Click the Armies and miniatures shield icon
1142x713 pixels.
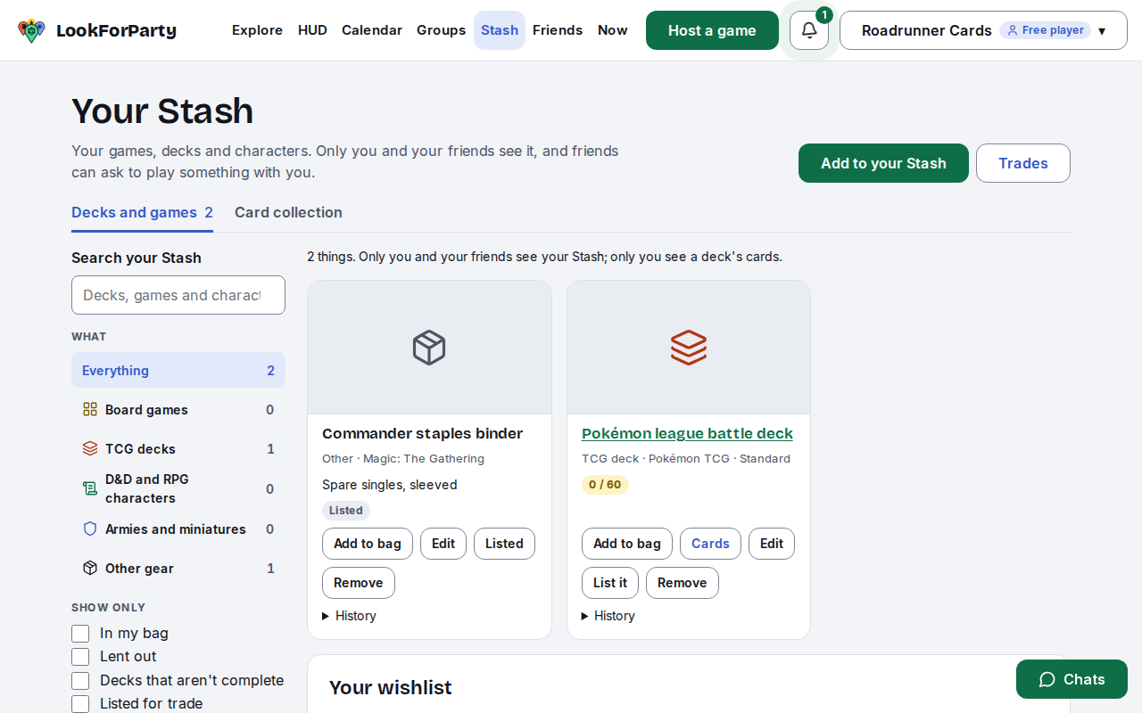click(90, 529)
